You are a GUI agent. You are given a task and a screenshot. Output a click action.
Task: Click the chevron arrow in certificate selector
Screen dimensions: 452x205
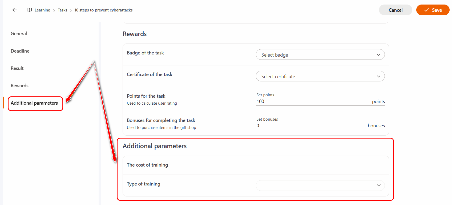pyautogui.click(x=378, y=76)
